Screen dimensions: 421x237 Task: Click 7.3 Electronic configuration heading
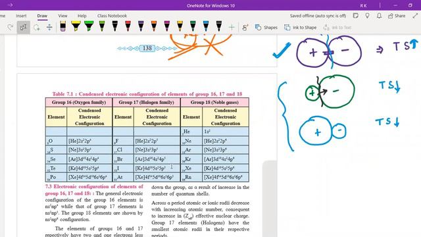pyautogui.click(x=94, y=190)
